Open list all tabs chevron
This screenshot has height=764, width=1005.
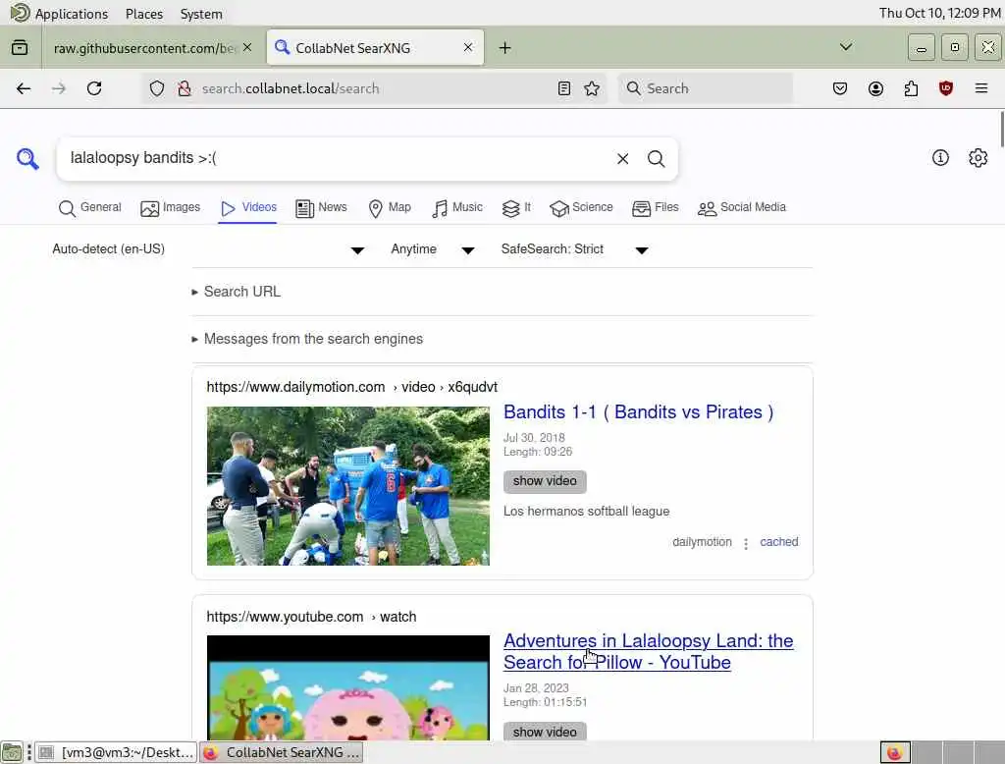846,47
